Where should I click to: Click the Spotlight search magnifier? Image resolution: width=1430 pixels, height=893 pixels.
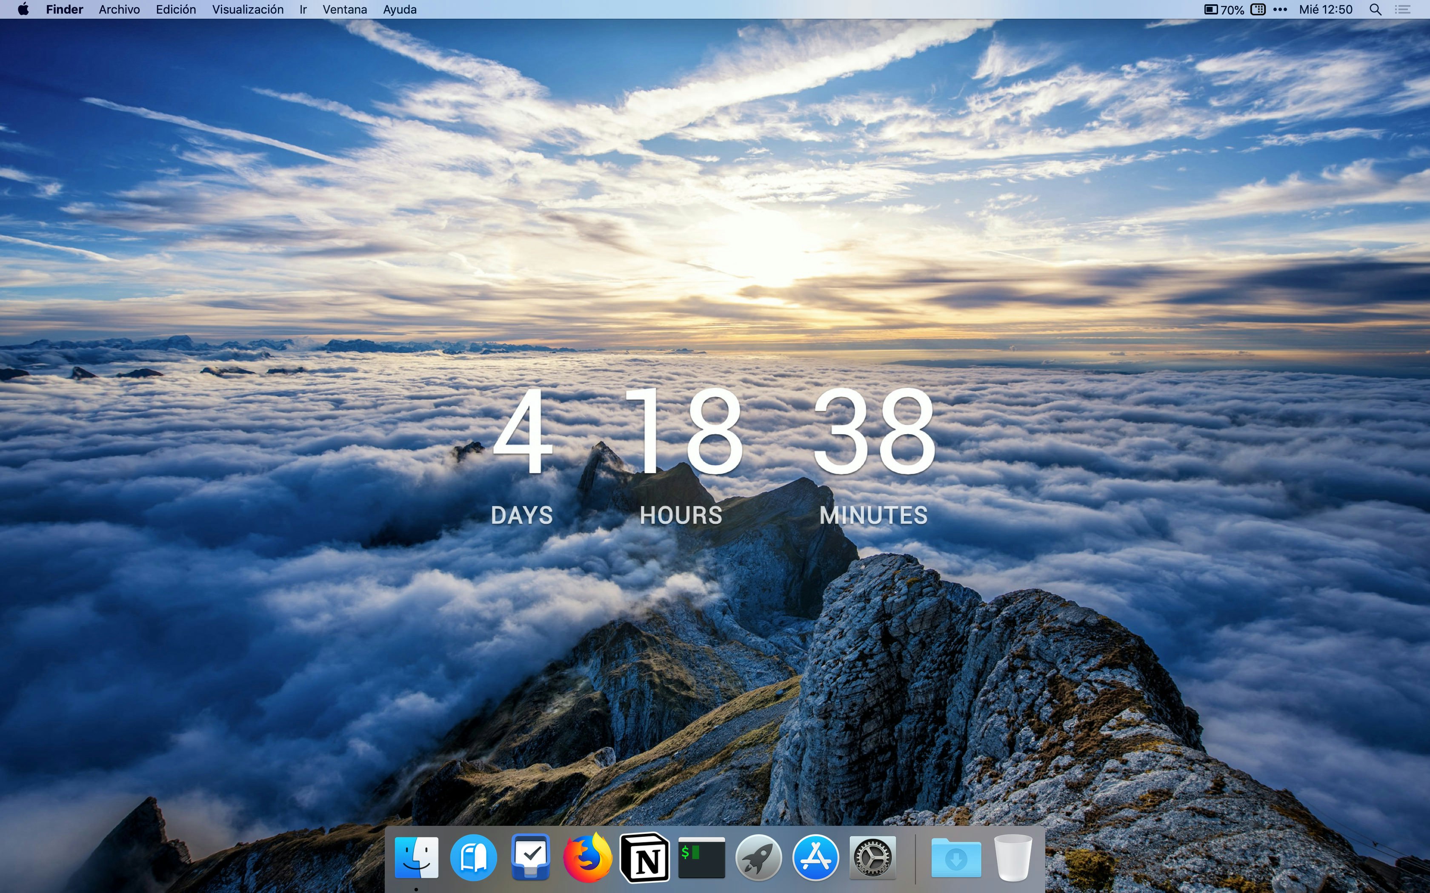(x=1375, y=9)
